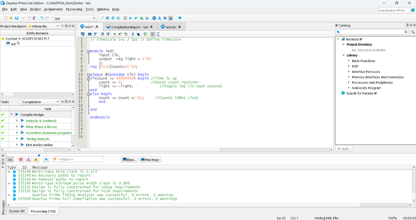Click Search for Partner IP link
The image size is (416, 220).
(x=361, y=93)
